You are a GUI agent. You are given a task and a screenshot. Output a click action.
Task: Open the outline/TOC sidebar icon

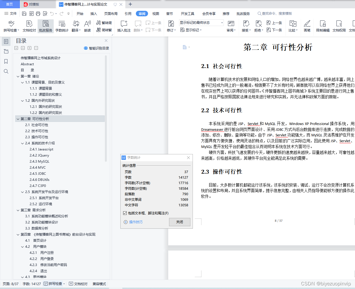[6, 41]
